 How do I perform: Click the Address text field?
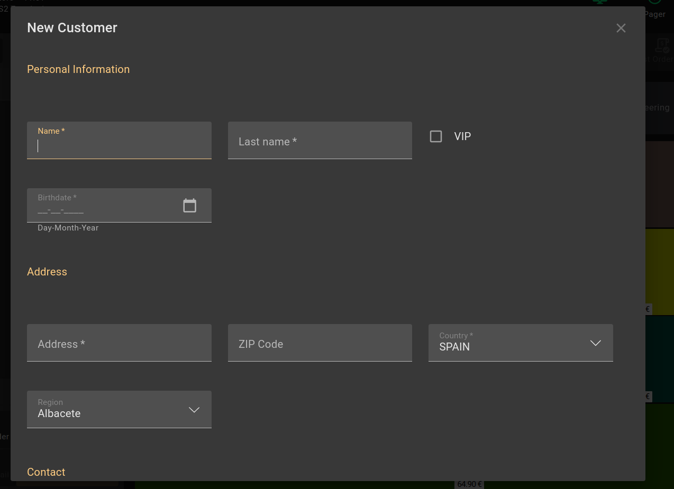point(119,344)
